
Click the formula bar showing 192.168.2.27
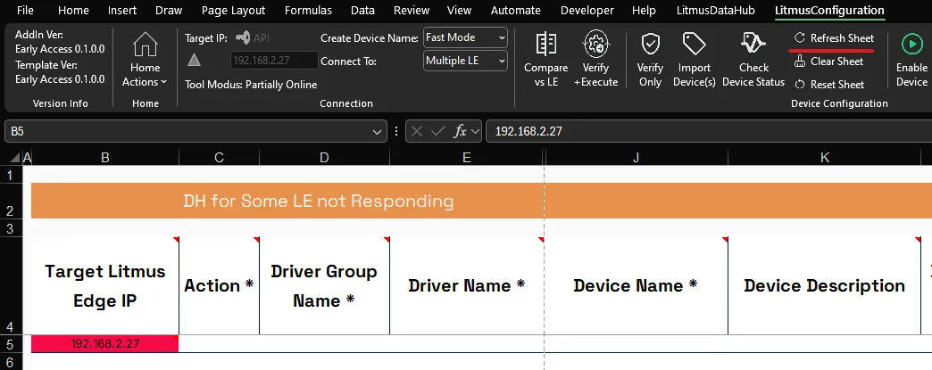tap(709, 131)
